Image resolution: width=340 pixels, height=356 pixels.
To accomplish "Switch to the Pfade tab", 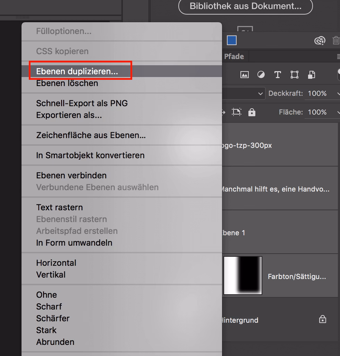I will [235, 56].
